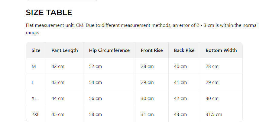Select the 45 cm pant length cell
Screen dimensions: 266x122
coord(58,114)
